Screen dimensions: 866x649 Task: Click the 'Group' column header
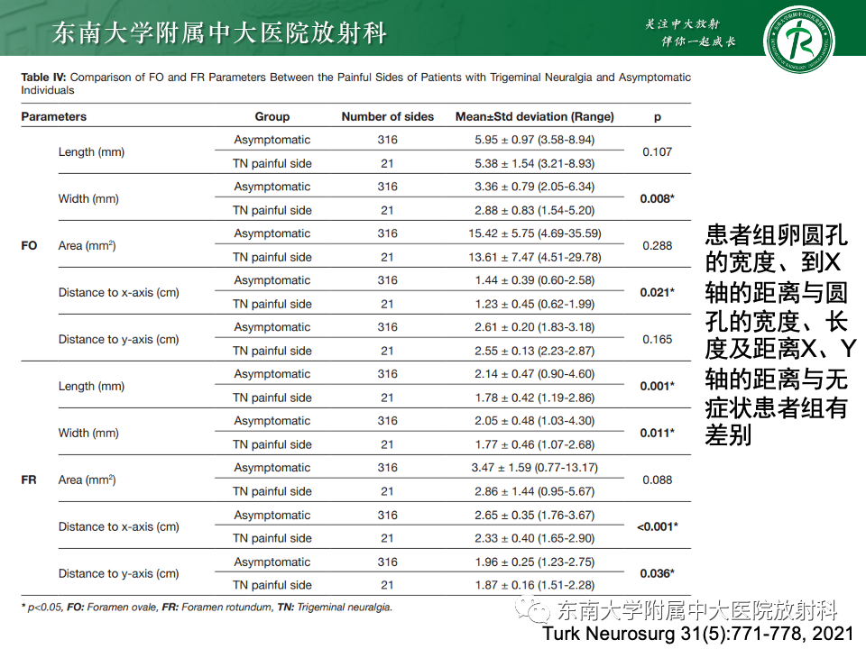coord(272,116)
